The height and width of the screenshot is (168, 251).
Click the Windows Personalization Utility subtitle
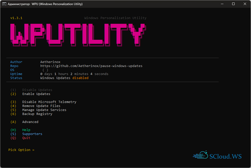pyautogui.click(x=115, y=18)
